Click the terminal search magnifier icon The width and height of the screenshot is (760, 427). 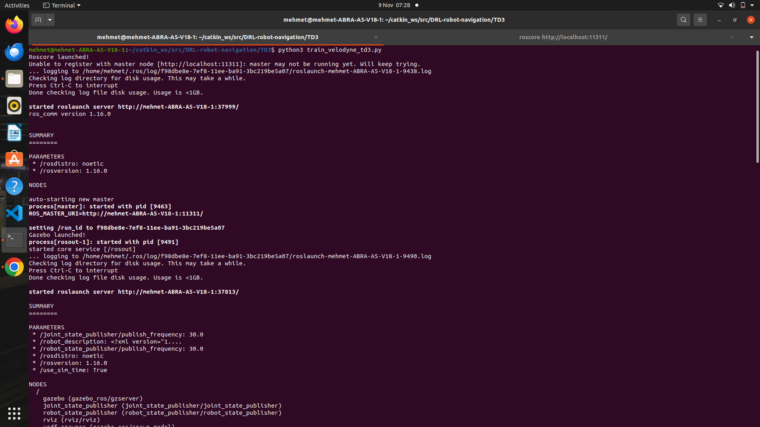point(683,19)
